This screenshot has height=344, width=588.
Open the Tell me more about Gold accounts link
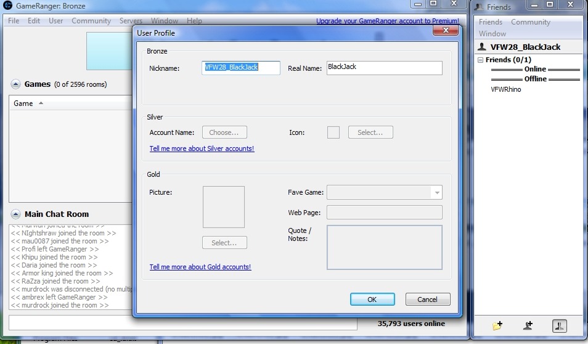[x=200, y=267]
